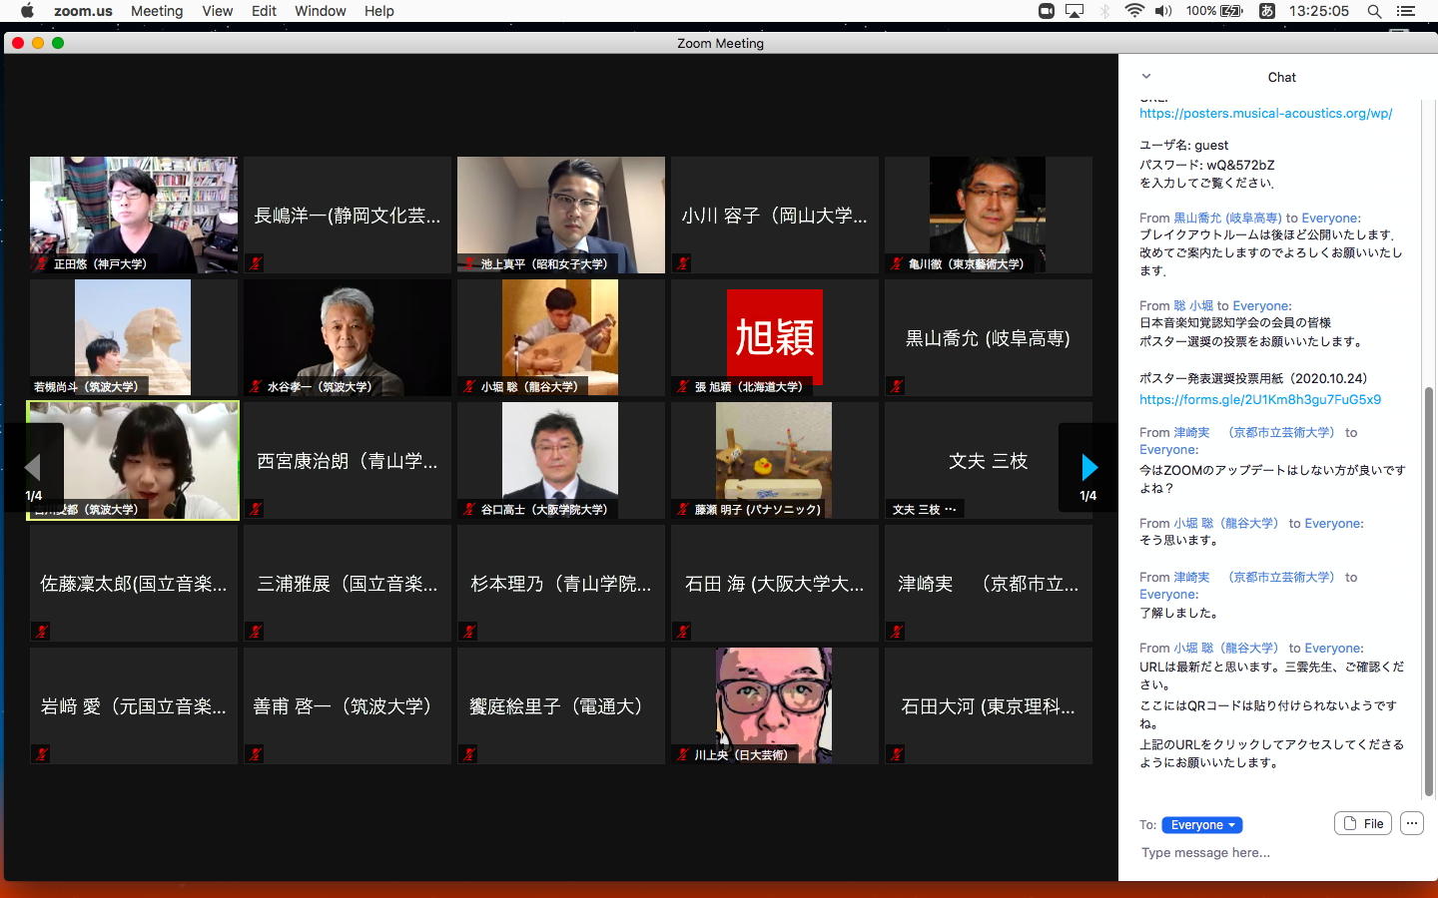Image resolution: width=1438 pixels, height=898 pixels.
Task: Open the volume control in the menu bar
Action: (x=1163, y=11)
